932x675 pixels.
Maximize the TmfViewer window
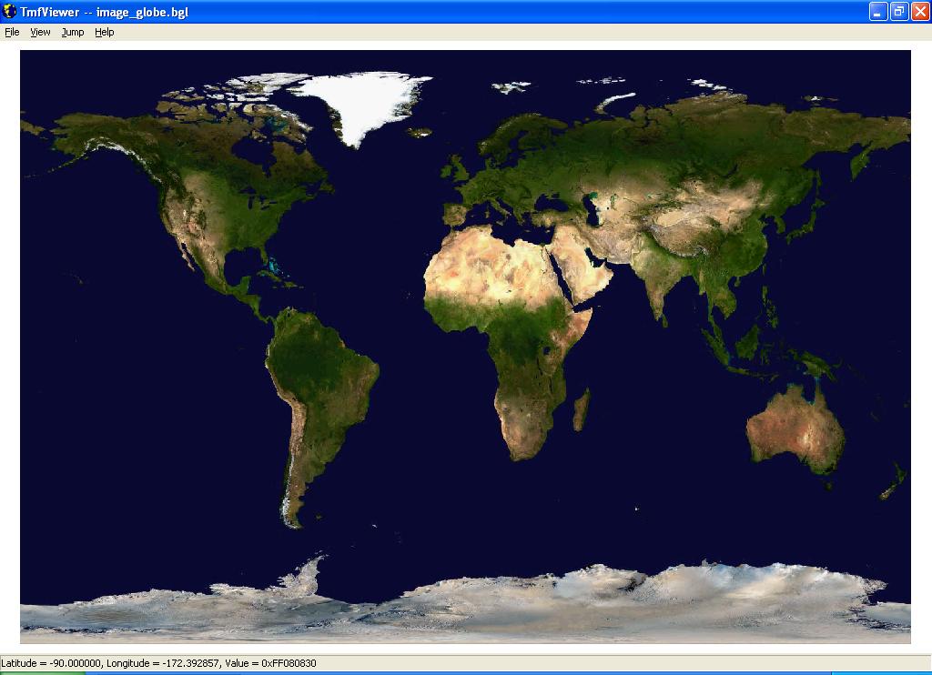(x=897, y=12)
